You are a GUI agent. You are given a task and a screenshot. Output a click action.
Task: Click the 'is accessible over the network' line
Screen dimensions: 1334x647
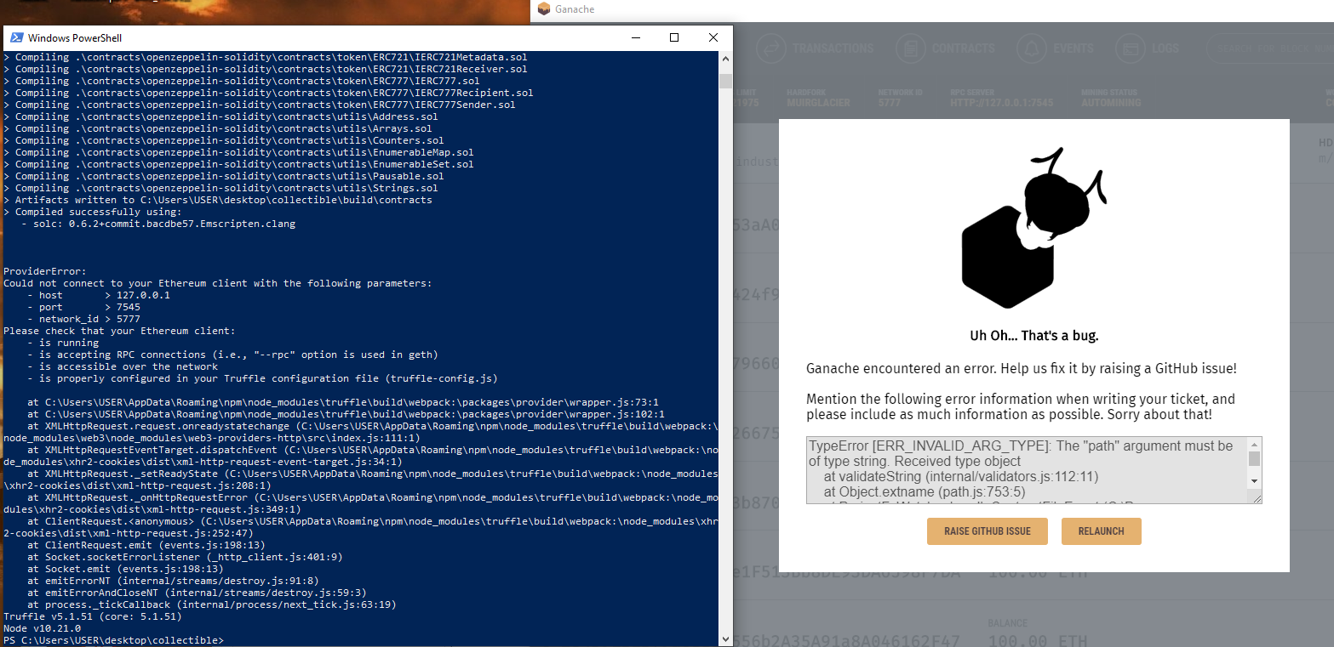coord(123,366)
